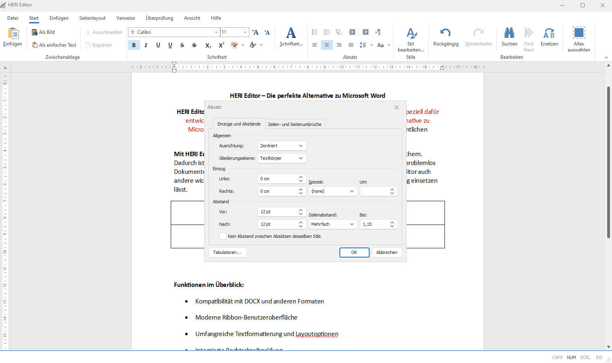Align text right
This screenshot has width=612, height=363.
pyautogui.click(x=339, y=45)
